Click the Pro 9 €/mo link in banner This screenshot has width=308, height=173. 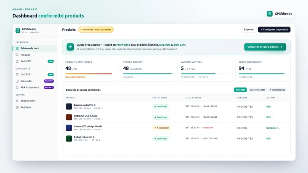click(123, 45)
